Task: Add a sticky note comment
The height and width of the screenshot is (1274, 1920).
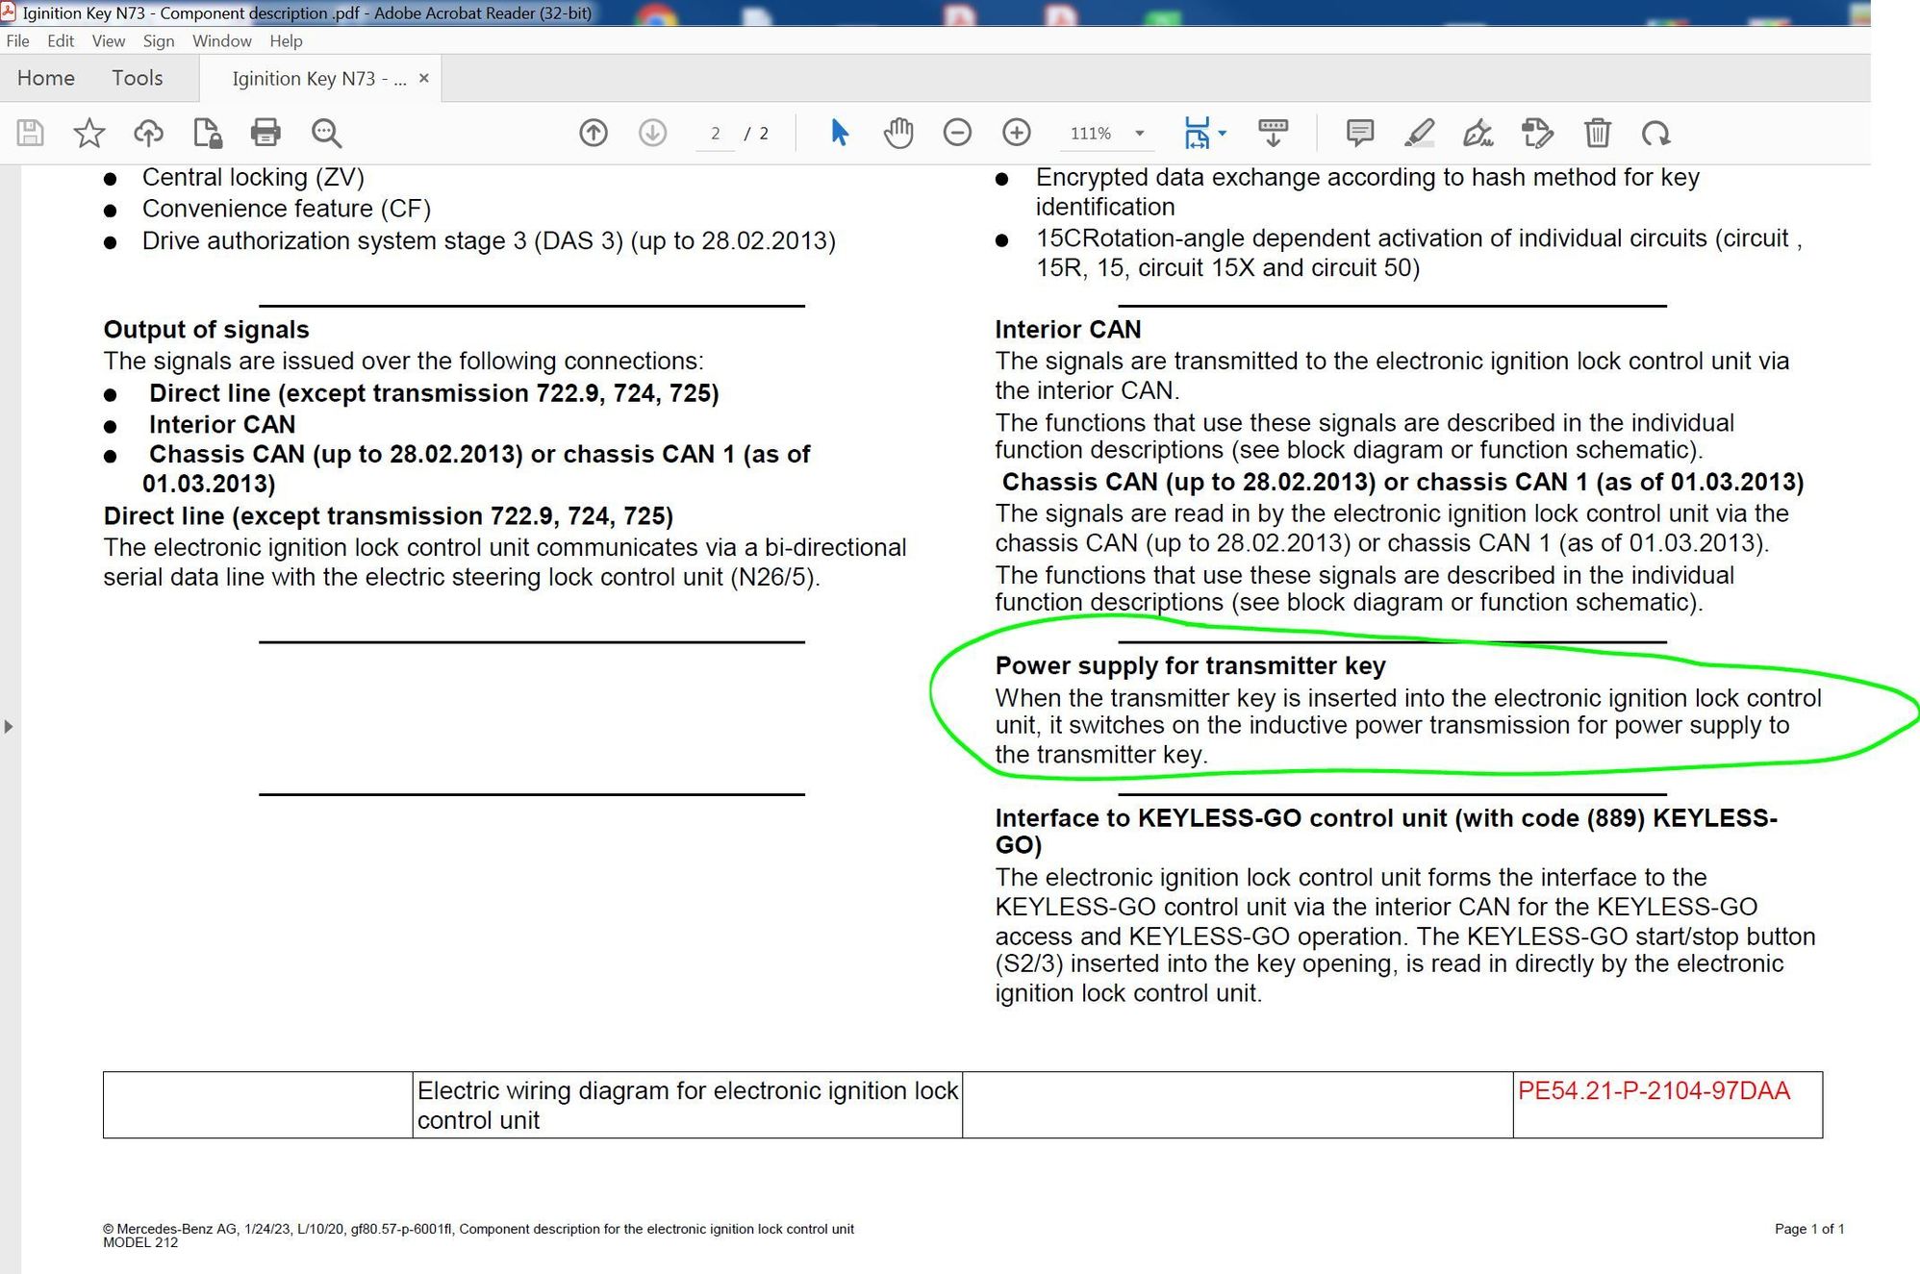Action: click(x=1359, y=133)
